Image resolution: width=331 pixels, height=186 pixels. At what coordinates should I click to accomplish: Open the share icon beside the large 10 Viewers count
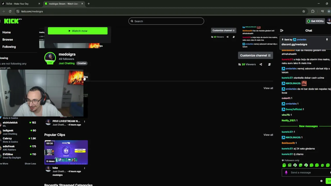pyautogui.click(x=261, y=64)
